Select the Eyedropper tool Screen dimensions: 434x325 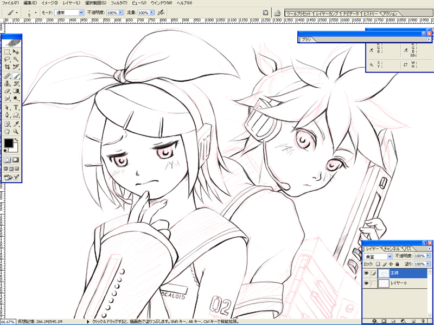tap(16, 124)
